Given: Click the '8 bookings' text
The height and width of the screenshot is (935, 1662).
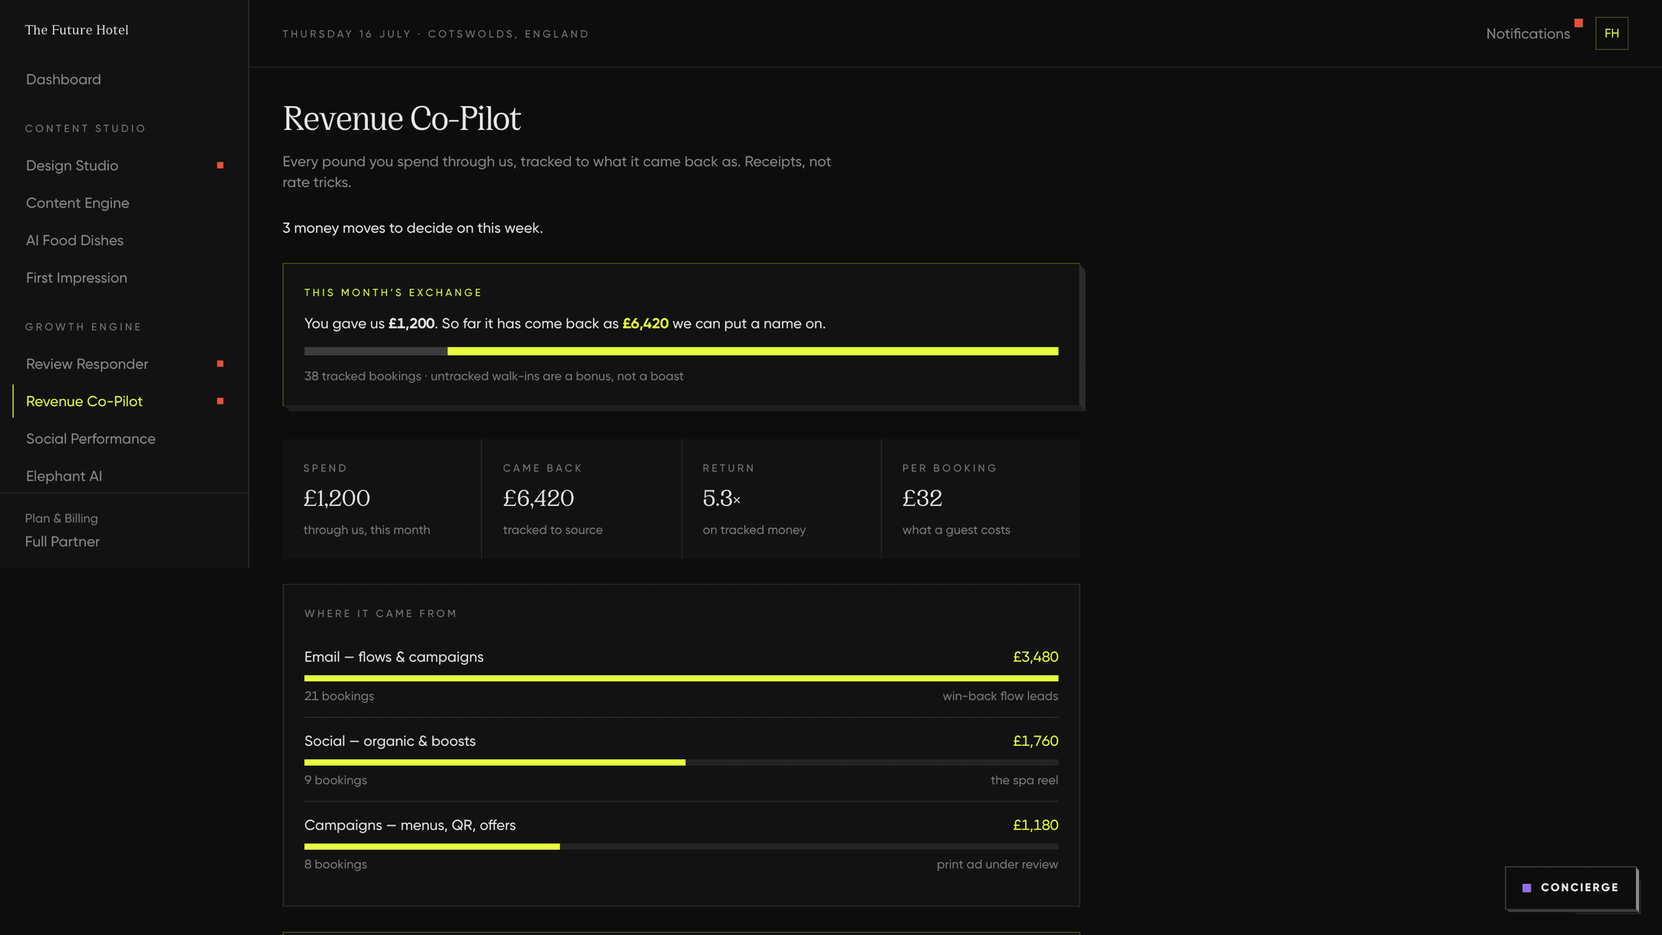Looking at the screenshot, I should click(335, 865).
